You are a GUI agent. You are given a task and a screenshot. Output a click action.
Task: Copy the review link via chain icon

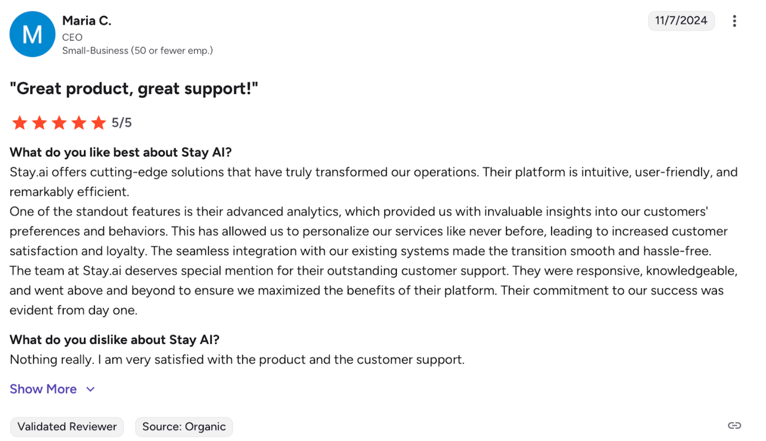click(734, 425)
